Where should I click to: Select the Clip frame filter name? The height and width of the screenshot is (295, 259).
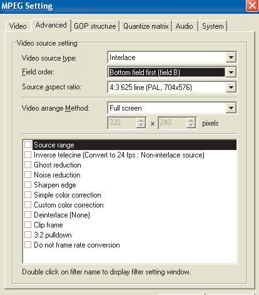coord(48,225)
